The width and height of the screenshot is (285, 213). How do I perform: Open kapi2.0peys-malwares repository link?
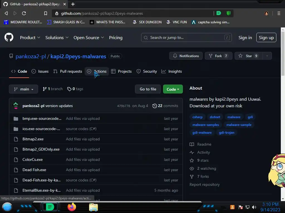tap(78, 56)
